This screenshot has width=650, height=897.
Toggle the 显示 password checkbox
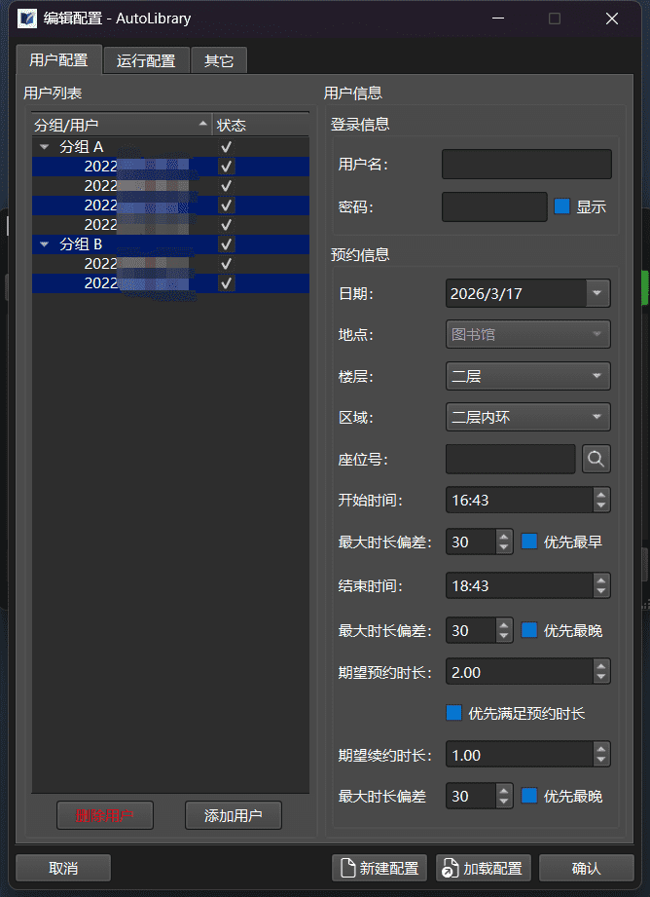pyautogui.click(x=562, y=206)
